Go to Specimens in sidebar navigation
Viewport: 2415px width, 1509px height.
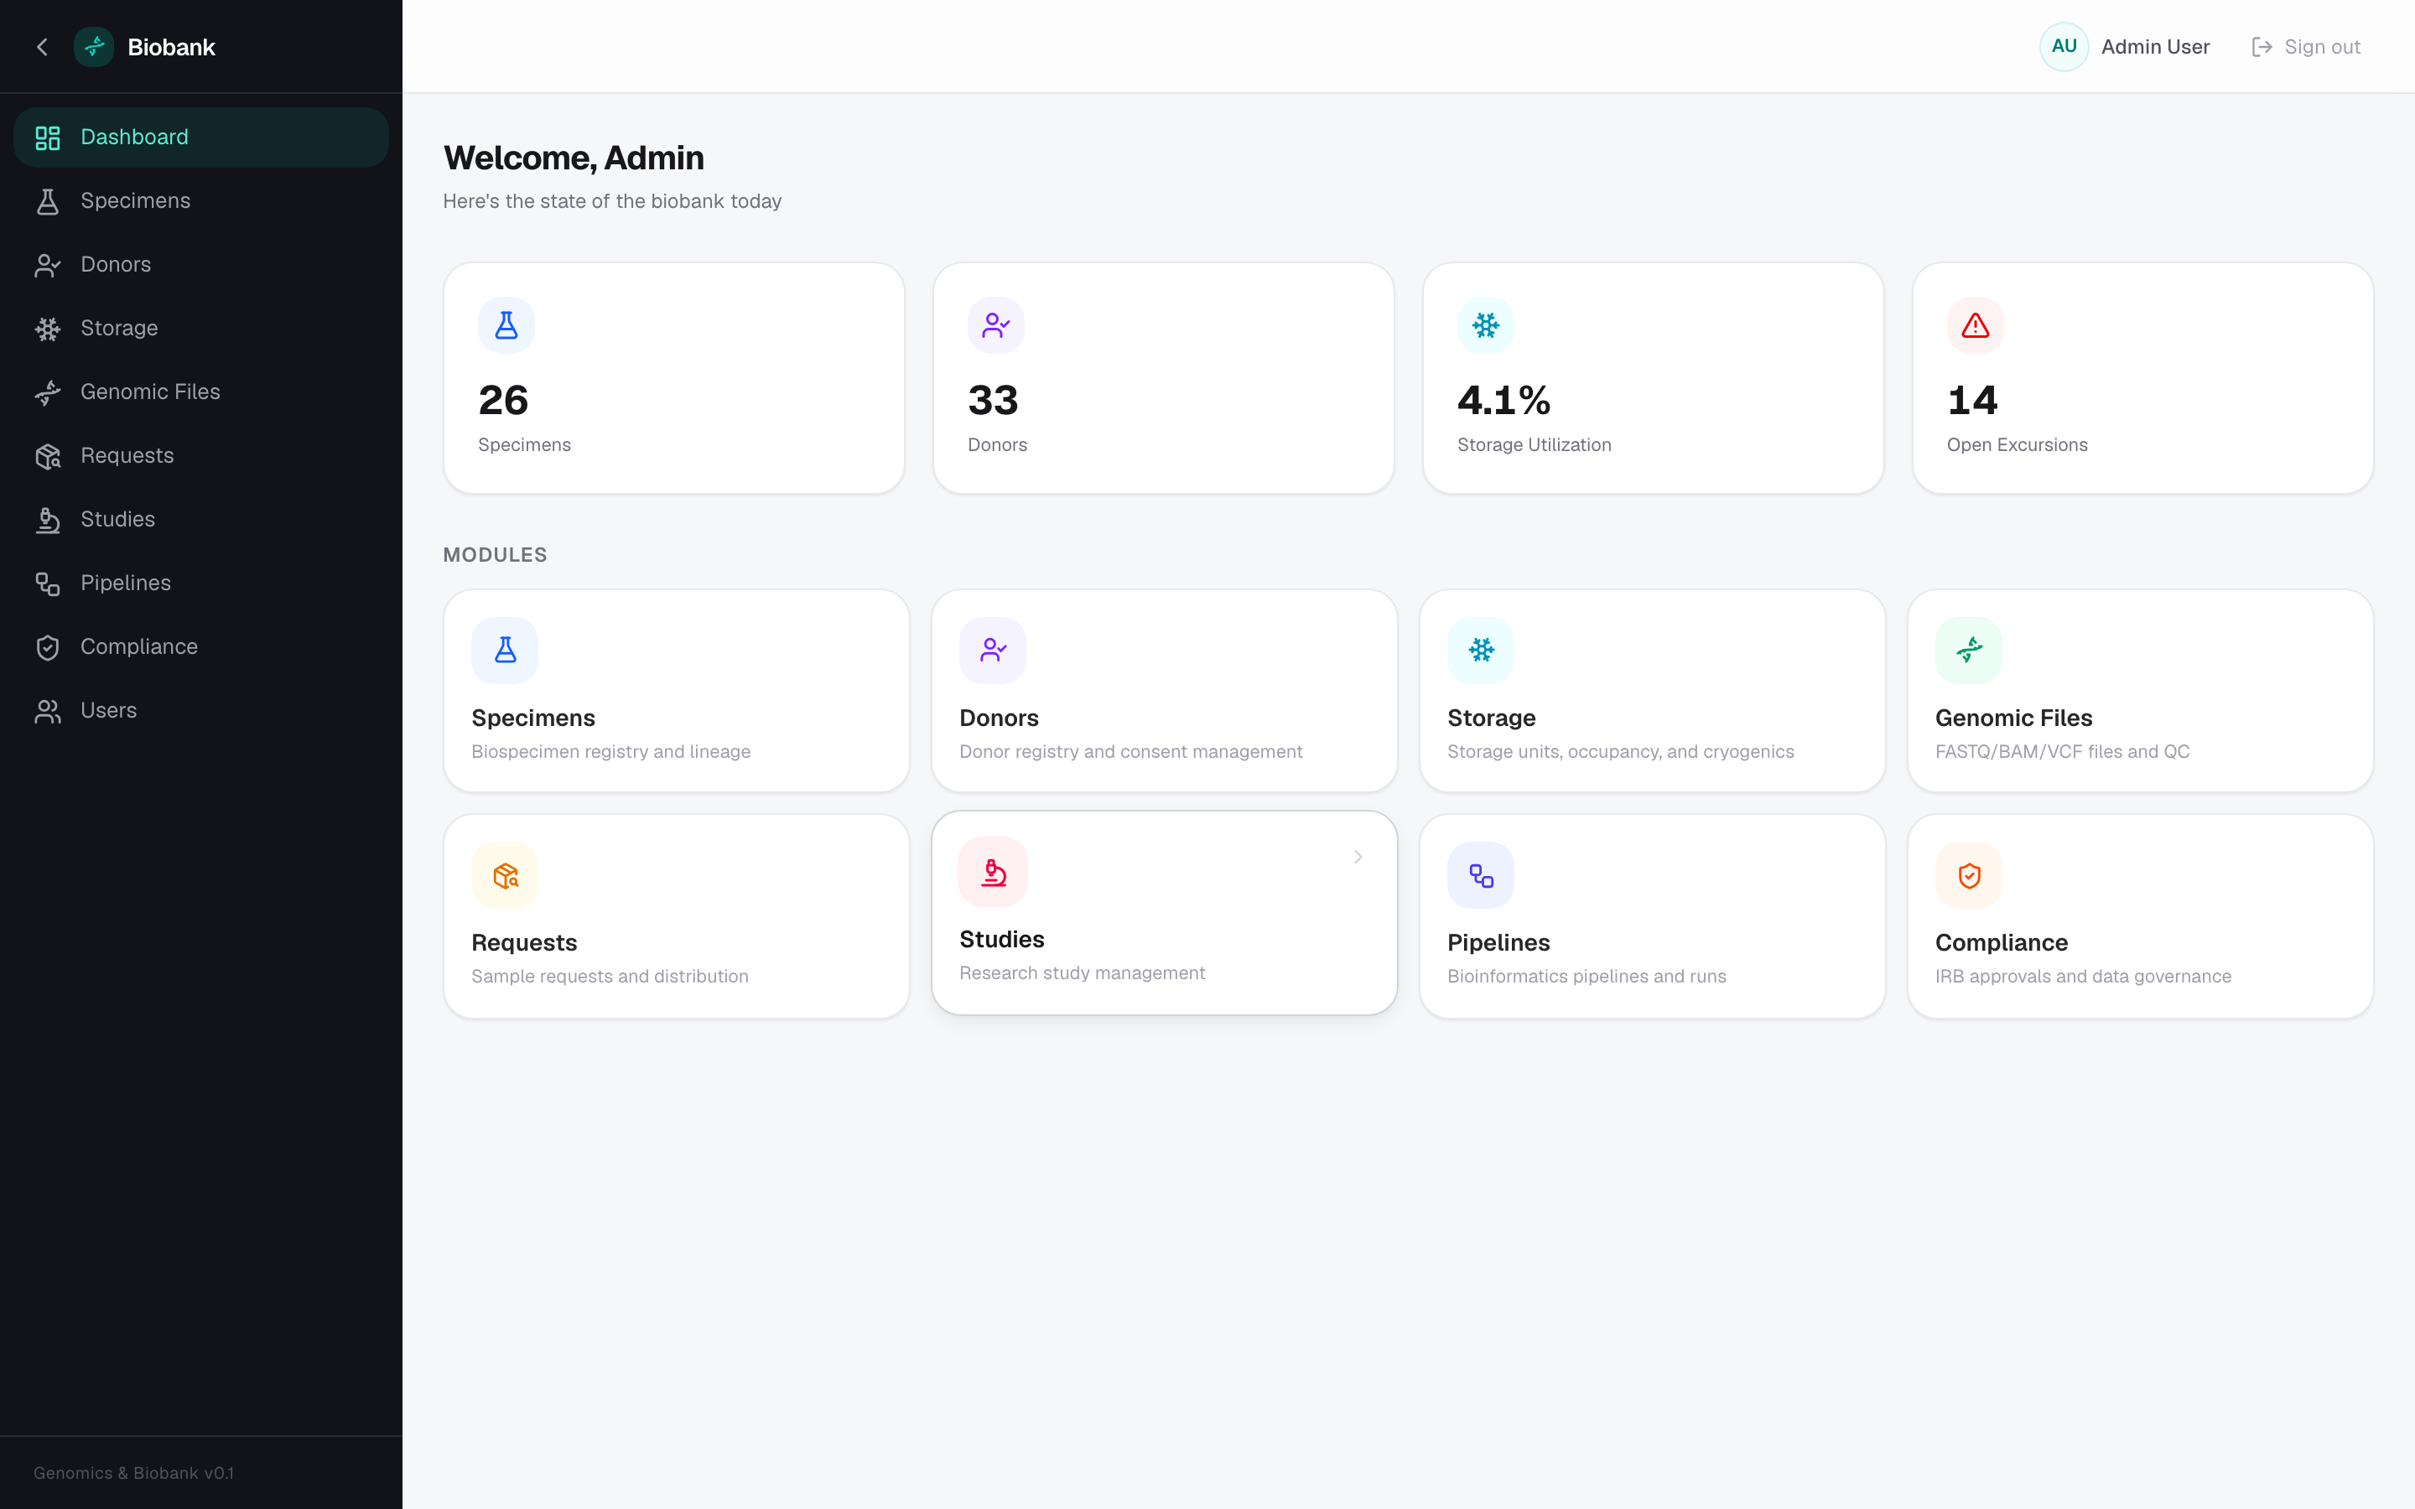coord(200,201)
